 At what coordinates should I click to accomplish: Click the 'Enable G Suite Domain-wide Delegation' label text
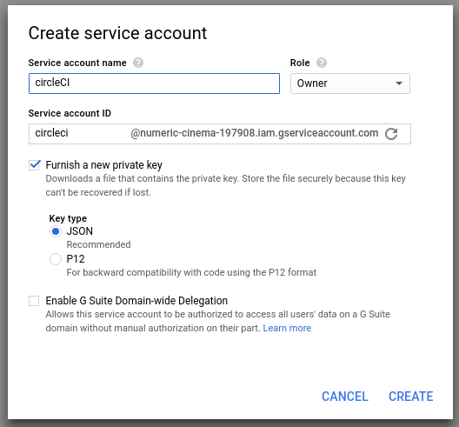(136, 301)
